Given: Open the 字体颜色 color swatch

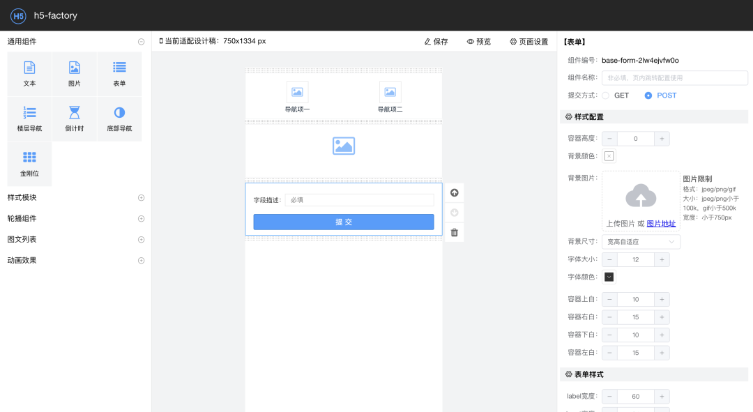Looking at the screenshot, I should pos(609,277).
